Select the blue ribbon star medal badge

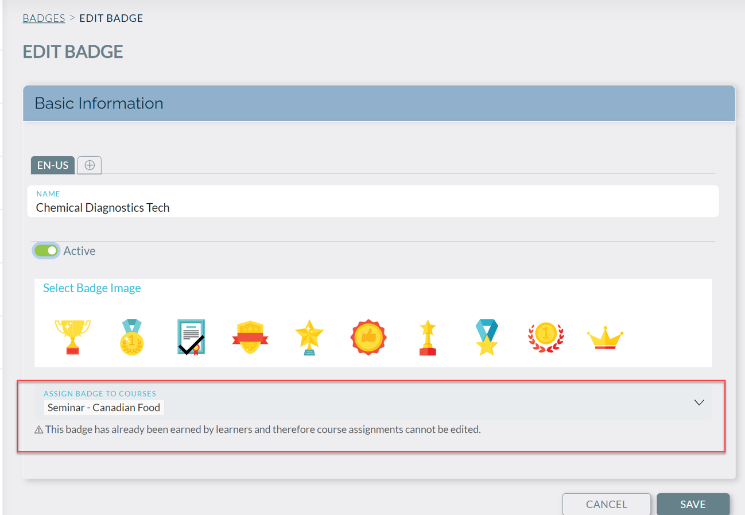tap(487, 336)
